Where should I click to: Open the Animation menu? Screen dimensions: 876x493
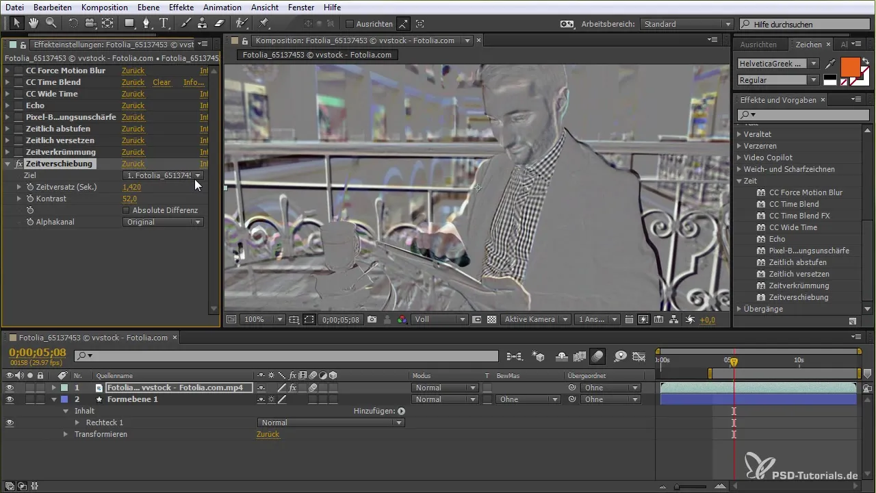222,7
